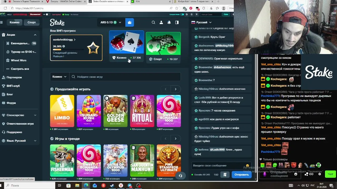The height and width of the screenshot is (189, 337).
Task: Click the green Чат button in Kick
Action: click(x=330, y=174)
